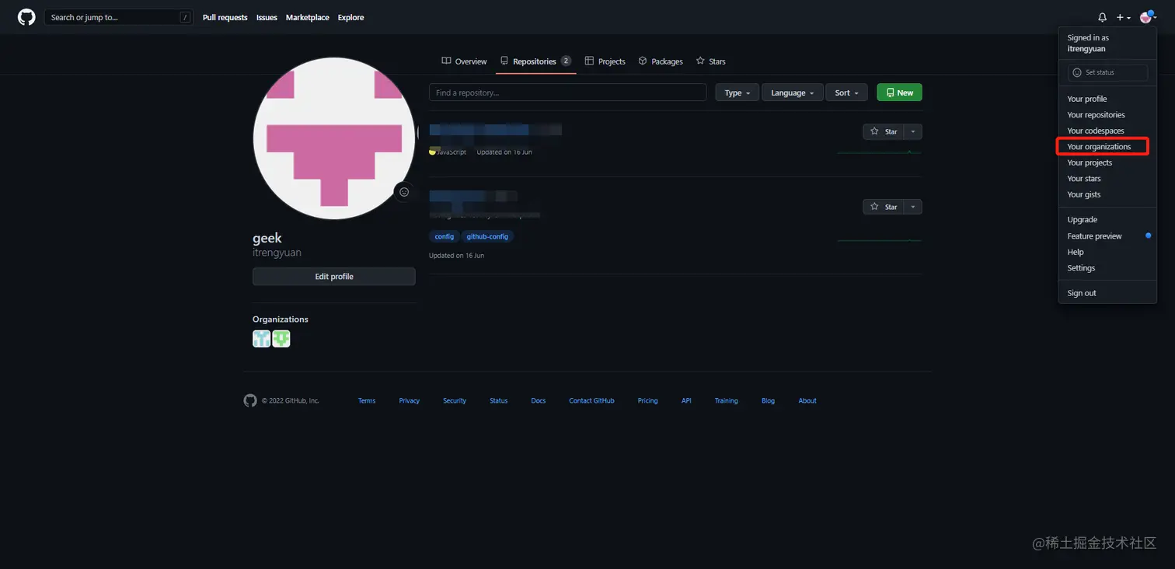This screenshot has height=569, width=1175.
Task: Open the plus create-new menu
Action: point(1124,17)
